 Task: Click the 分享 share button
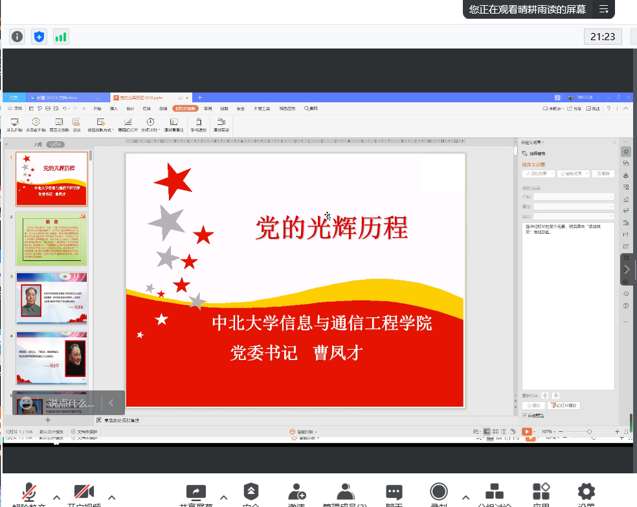[x=575, y=108]
